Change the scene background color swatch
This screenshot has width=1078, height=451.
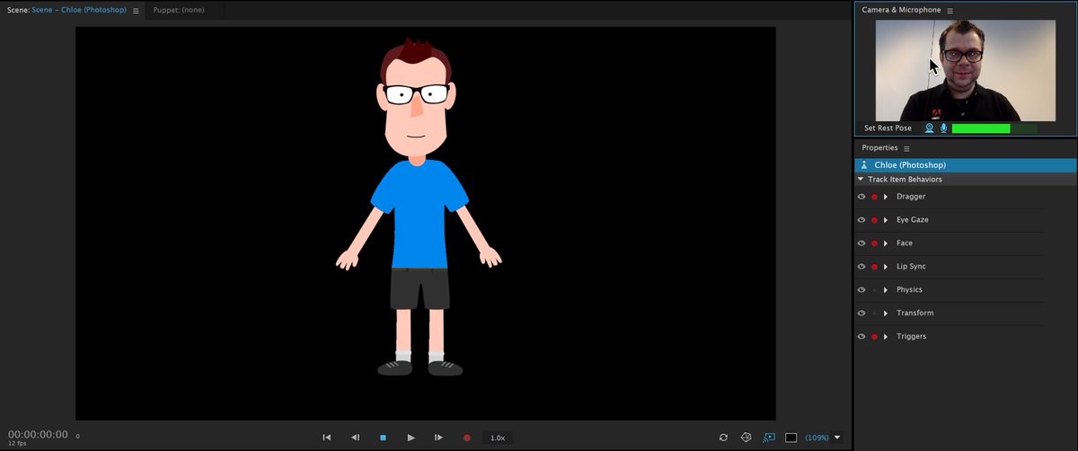pyautogui.click(x=791, y=438)
